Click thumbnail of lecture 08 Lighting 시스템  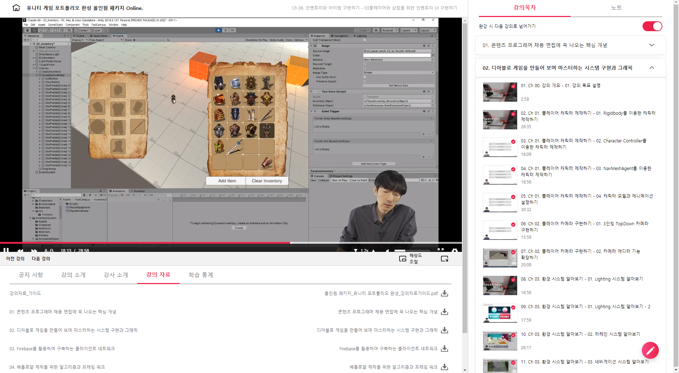[500, 286]
